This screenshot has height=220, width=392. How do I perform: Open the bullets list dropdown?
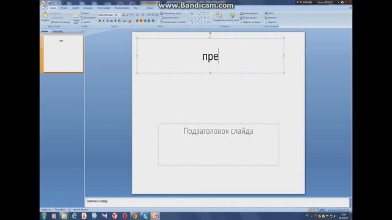(138, 15)
